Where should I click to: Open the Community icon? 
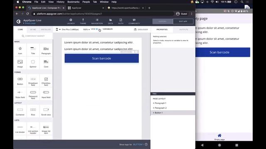pos(134,22)
